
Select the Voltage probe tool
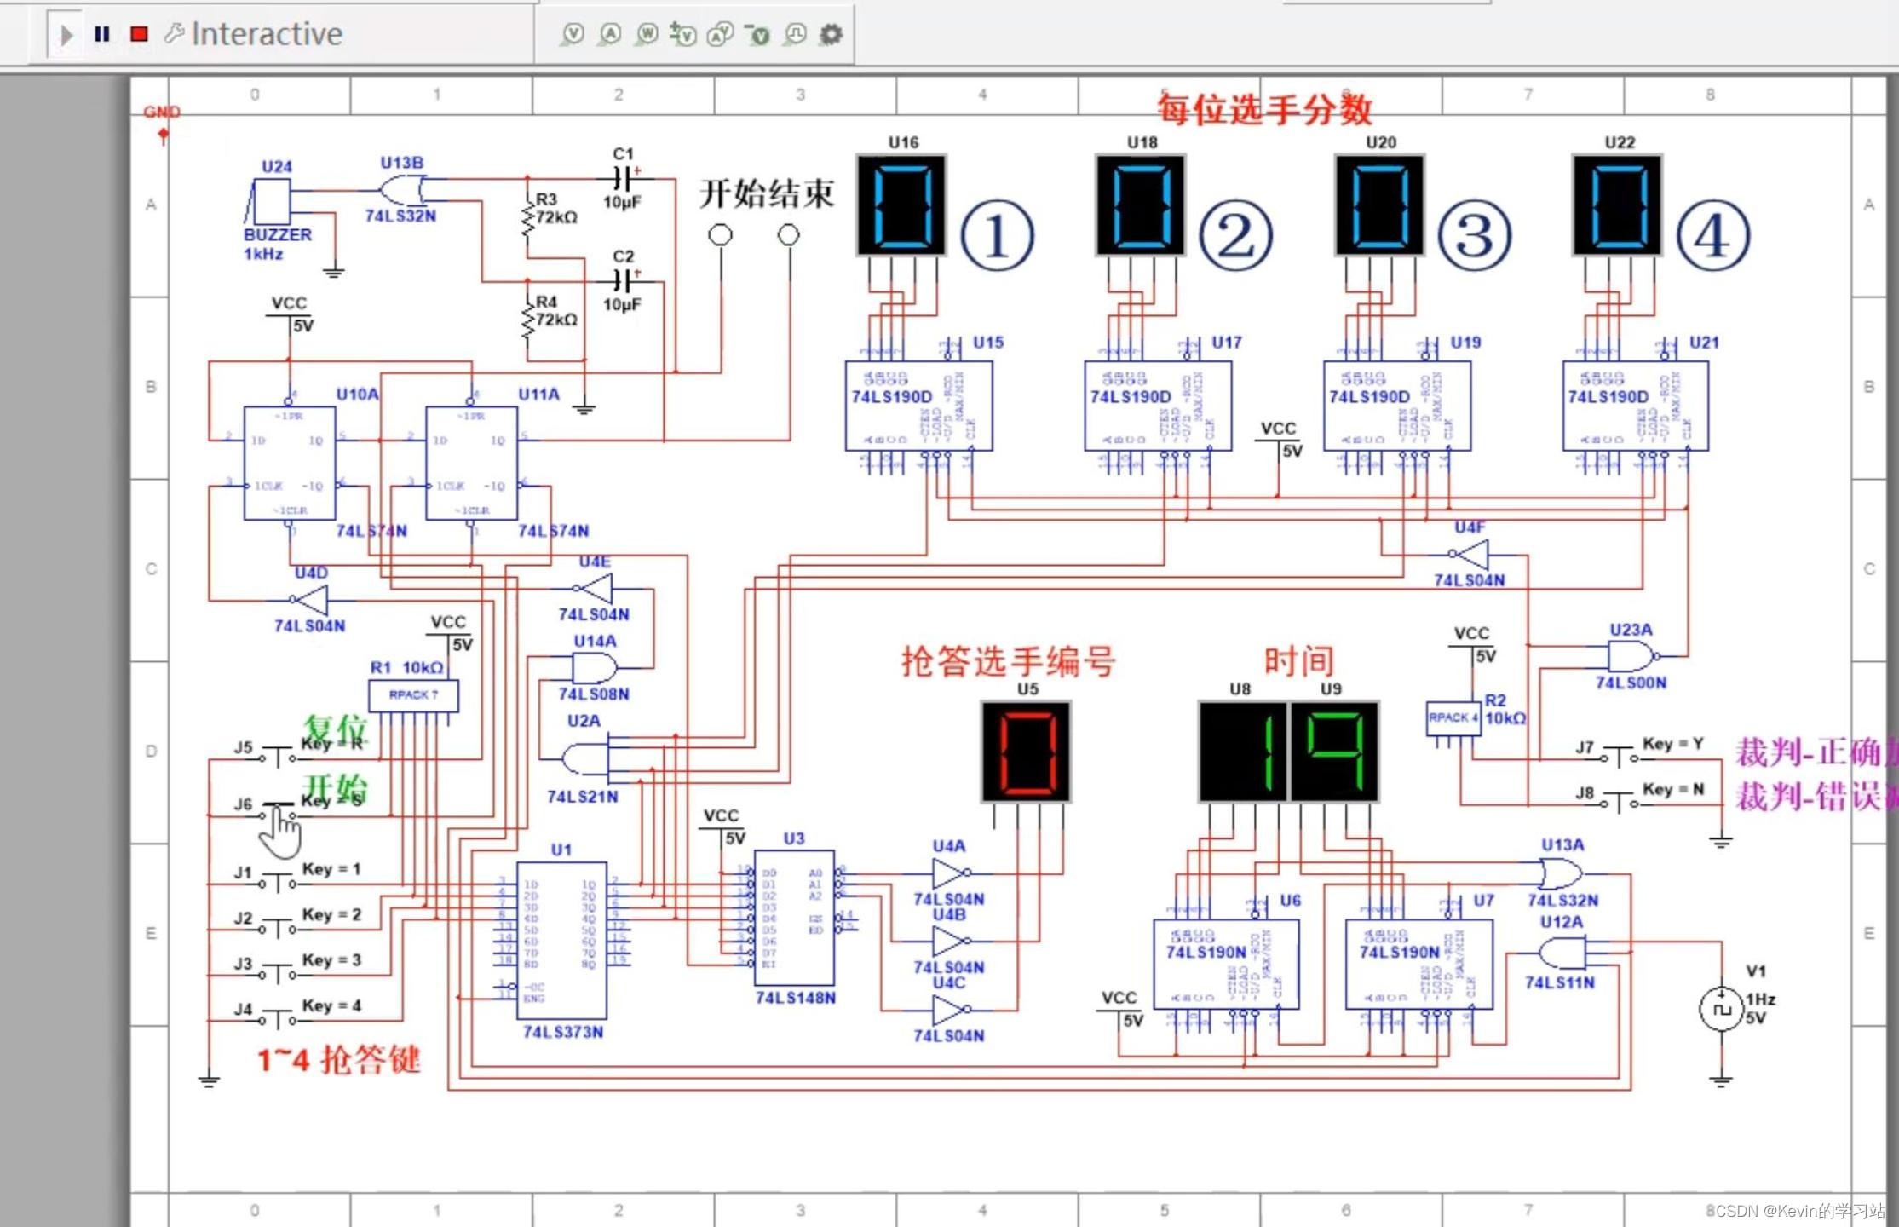coord(574,34)
